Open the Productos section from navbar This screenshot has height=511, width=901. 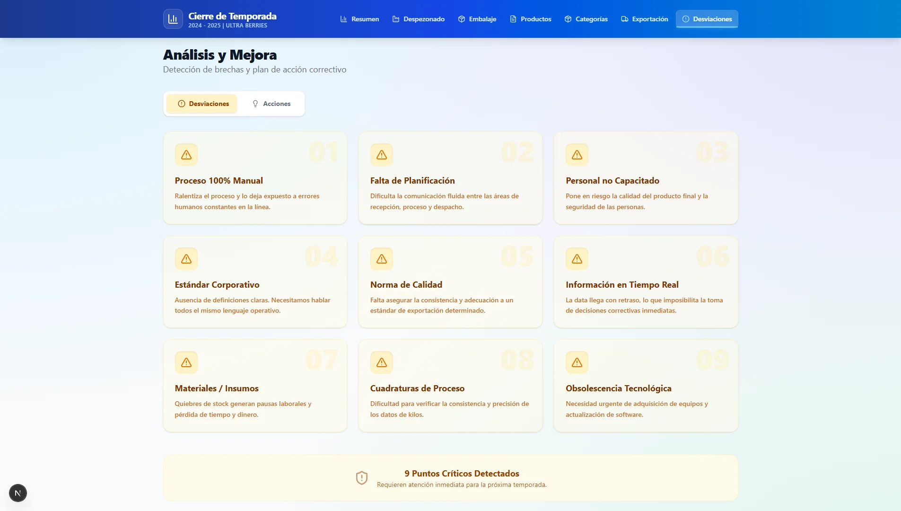coord(530,19)
